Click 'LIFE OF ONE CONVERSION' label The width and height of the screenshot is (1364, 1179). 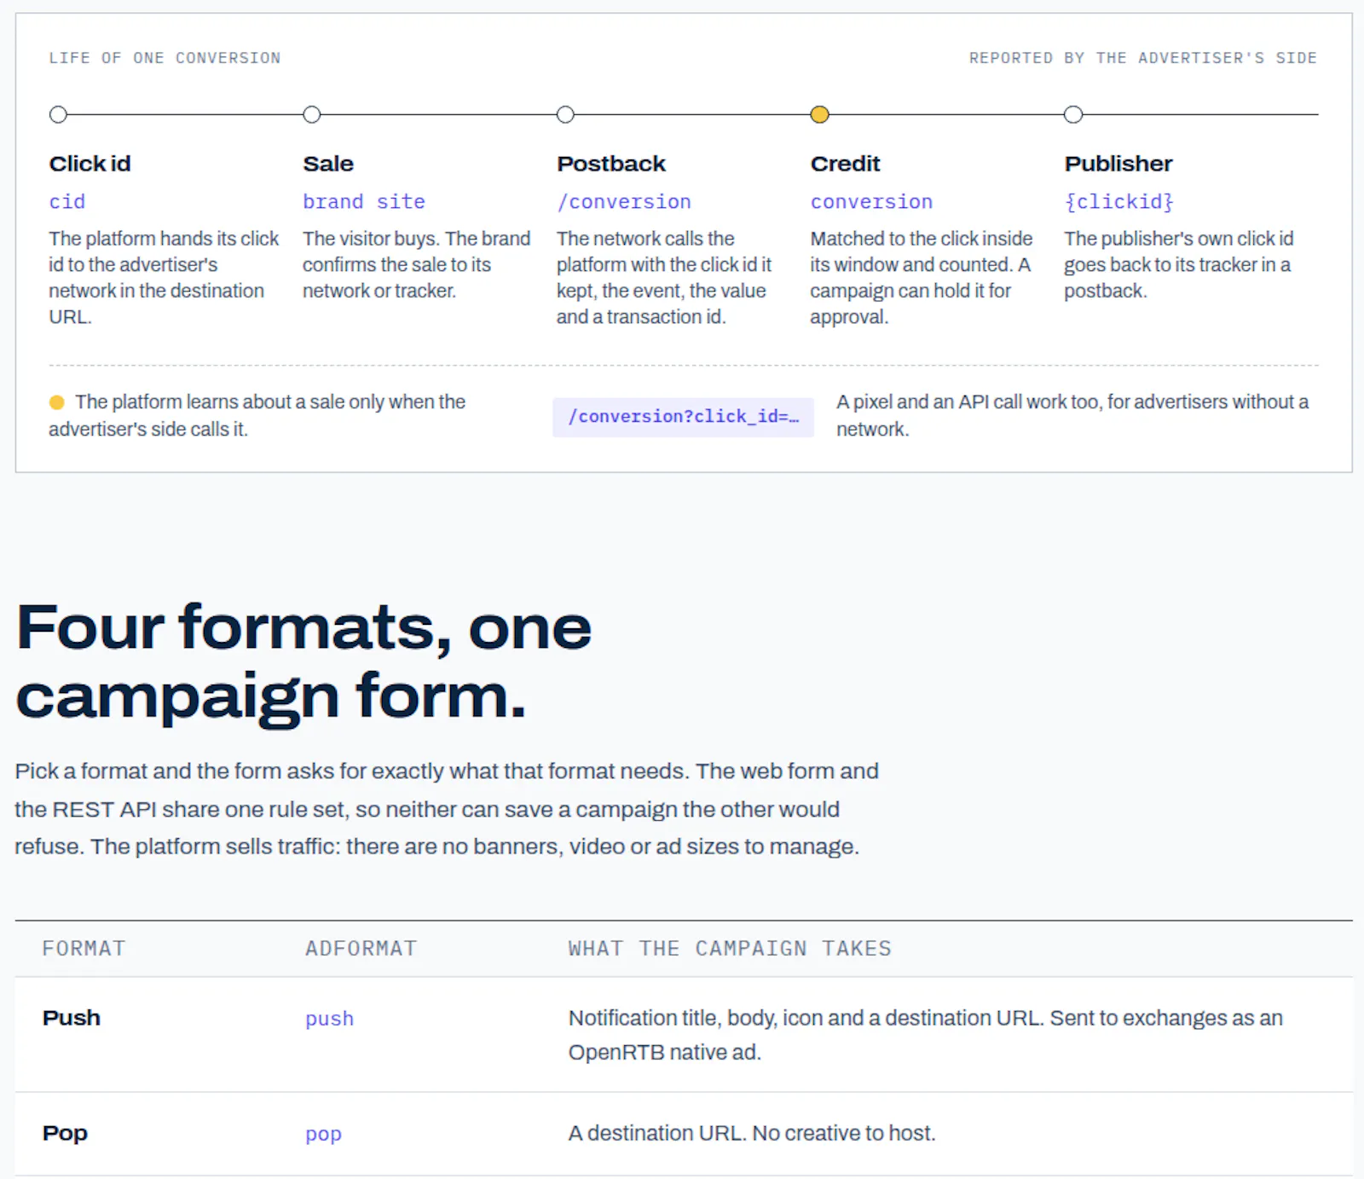(x=165, y=58)
